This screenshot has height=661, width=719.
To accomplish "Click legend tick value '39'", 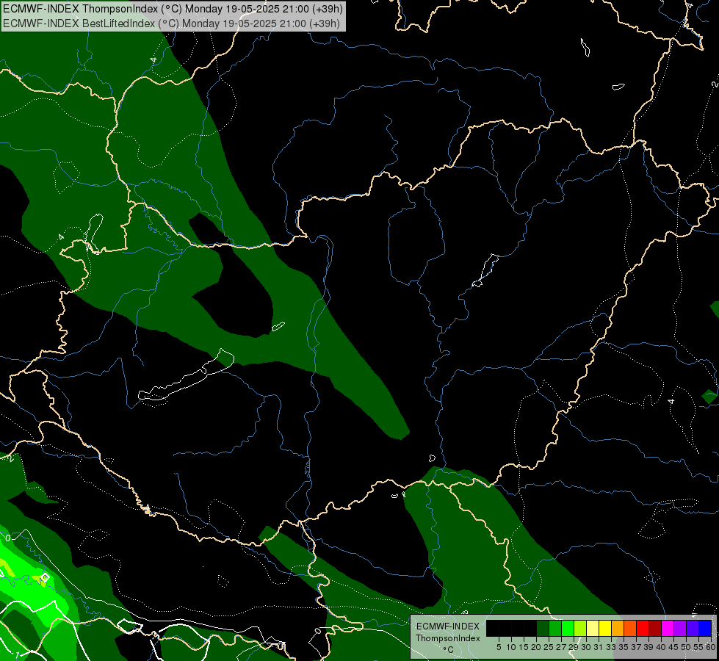I will (x=648, y=647).
